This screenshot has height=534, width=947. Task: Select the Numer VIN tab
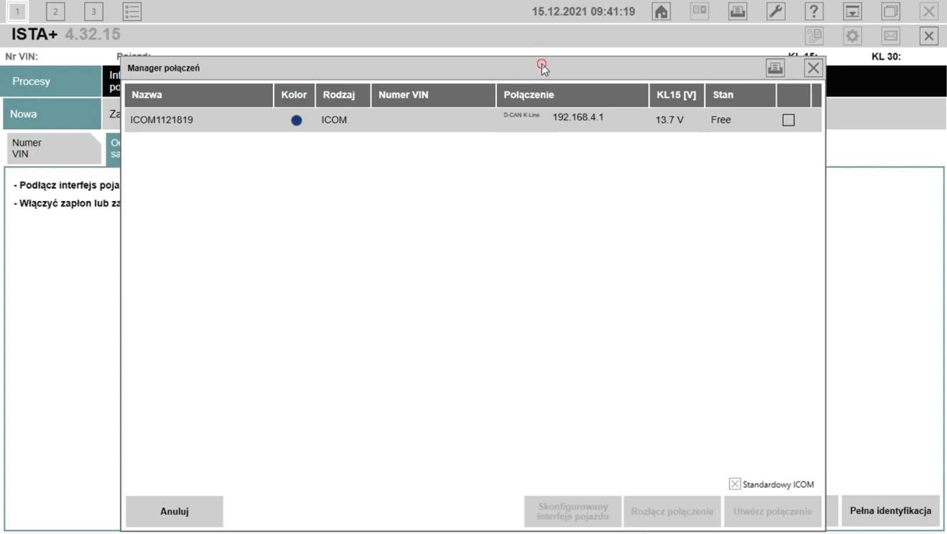click(54, 148)
